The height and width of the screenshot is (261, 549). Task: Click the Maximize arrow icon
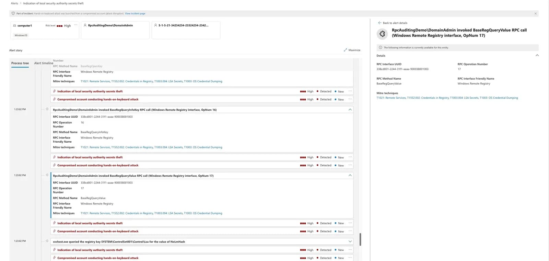tap(345, 50)
